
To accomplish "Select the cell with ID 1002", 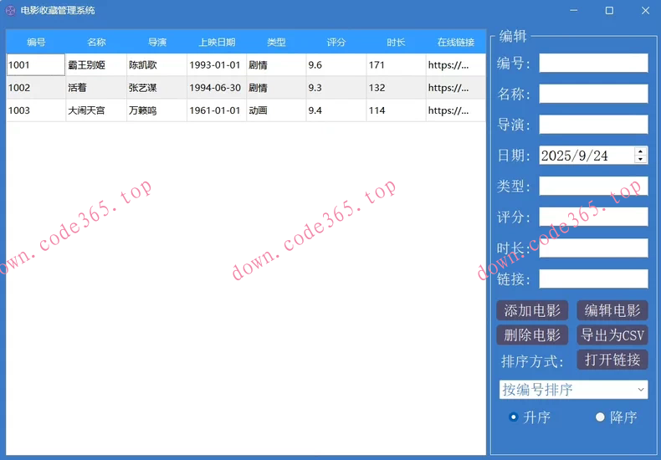I will click(36, 88).
